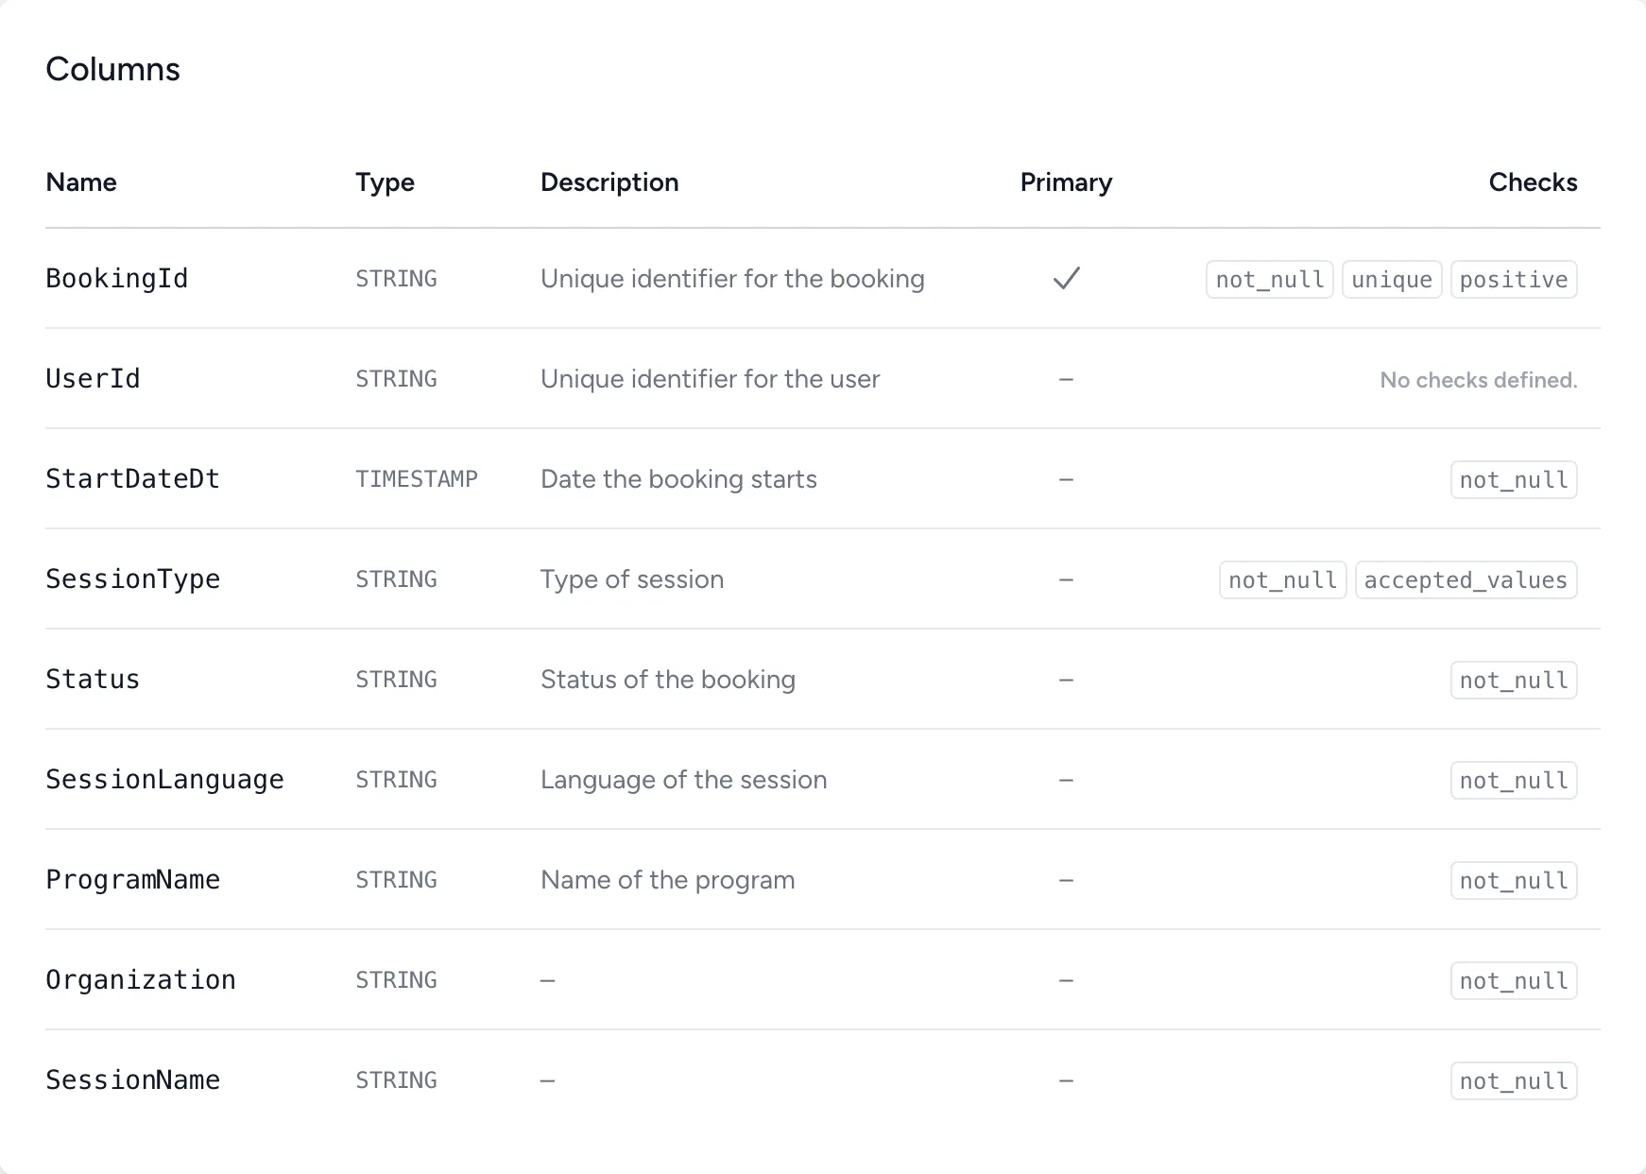Click the 'Unique identifier for the booking' description
Screen dimensions: 1646x1174
[732, 279]
